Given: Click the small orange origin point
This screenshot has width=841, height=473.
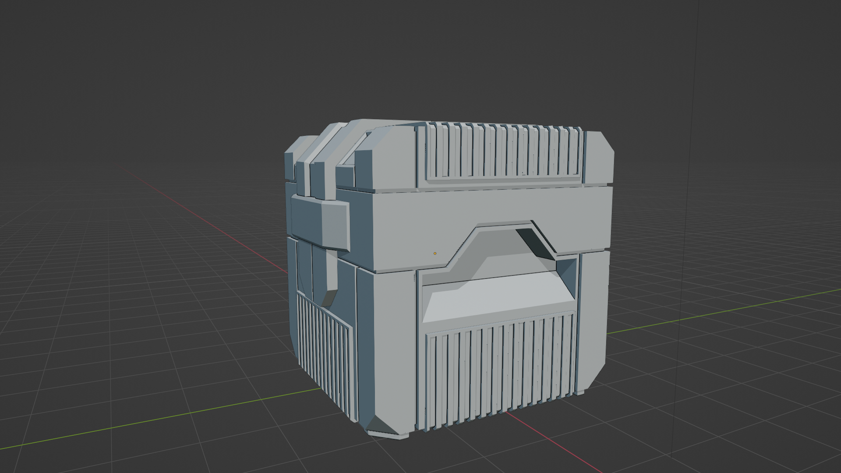Looking at the screenshot, I should coord(435,253).
